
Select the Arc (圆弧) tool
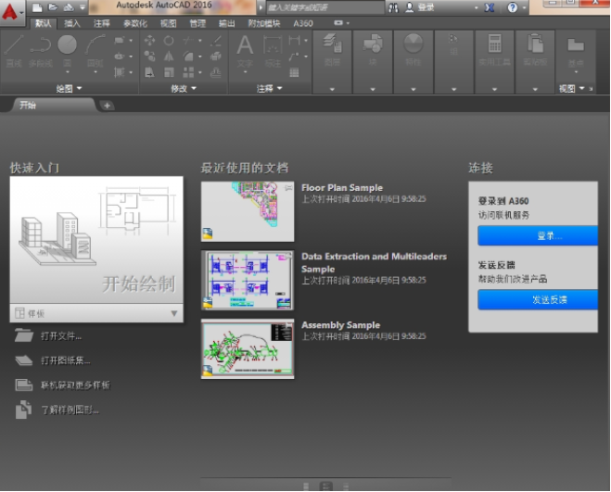point(95,51)
